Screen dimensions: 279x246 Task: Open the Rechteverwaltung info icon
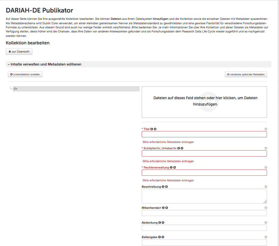point(171,168)
